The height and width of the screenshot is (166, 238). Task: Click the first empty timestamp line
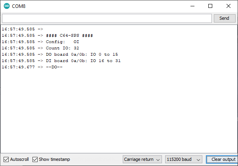pyautogui.click(x=23, y=29)
